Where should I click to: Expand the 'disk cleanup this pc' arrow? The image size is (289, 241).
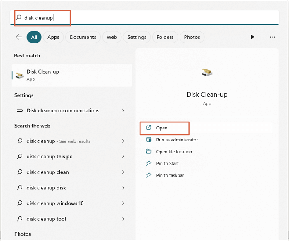123,157
